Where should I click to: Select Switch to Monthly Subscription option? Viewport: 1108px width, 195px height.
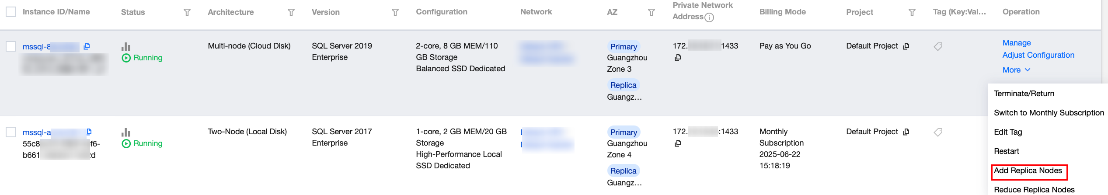1049,113
